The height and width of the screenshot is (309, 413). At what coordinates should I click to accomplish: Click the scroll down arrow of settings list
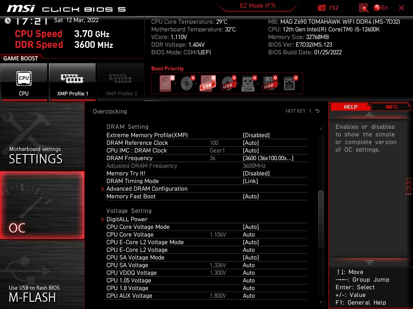(321, 303)
